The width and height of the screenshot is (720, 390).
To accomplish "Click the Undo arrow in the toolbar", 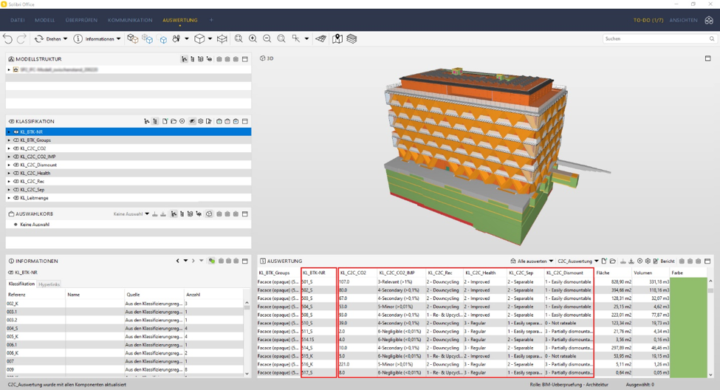I will click(7, 38).
